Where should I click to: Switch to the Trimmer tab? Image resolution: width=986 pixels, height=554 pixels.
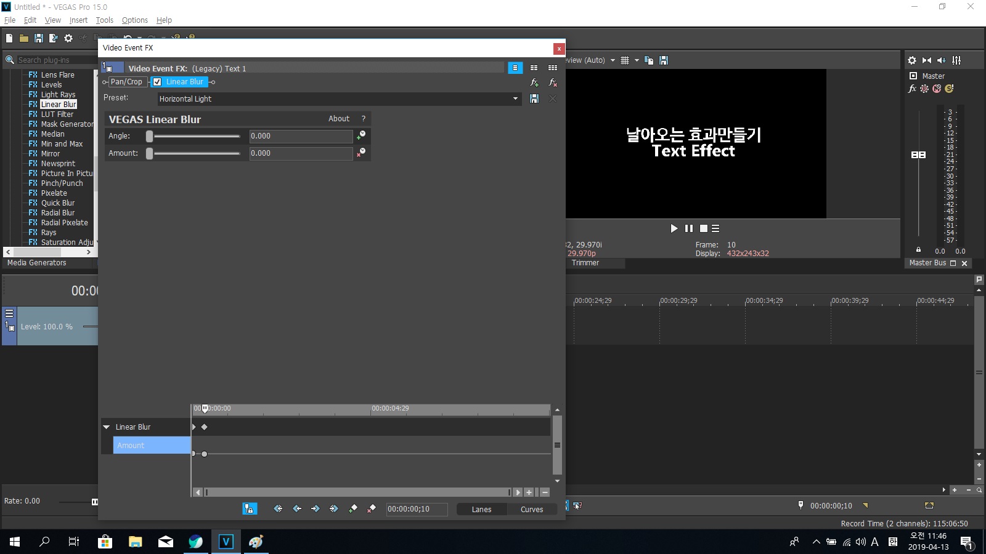click(x=585, y=263)
